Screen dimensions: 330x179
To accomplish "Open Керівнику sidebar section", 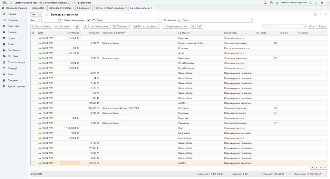I will (x=13, y=20).
